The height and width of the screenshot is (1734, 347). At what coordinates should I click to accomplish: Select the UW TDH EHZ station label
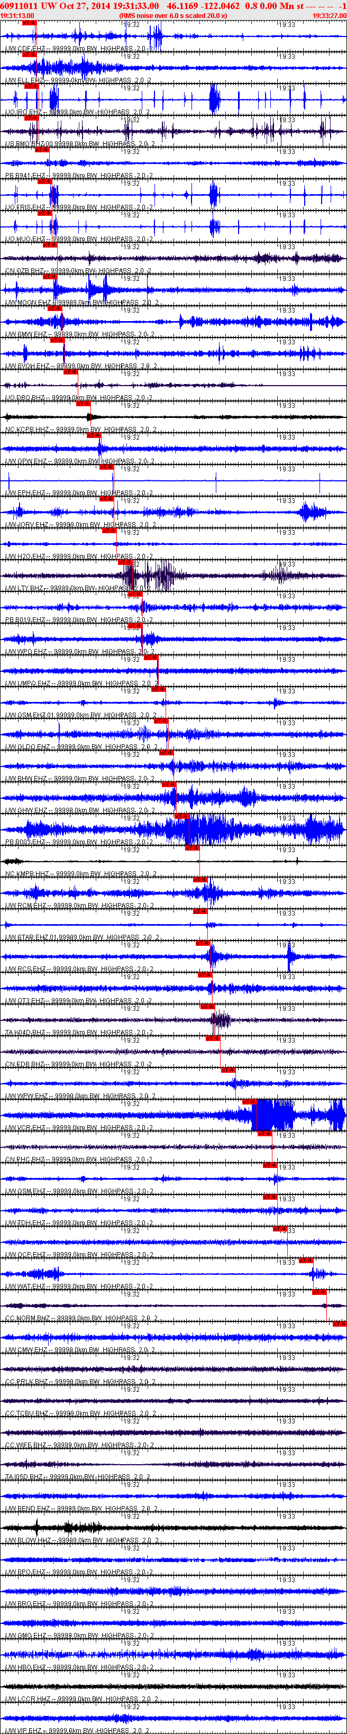pyautogui.click(x=79, y=1223)
